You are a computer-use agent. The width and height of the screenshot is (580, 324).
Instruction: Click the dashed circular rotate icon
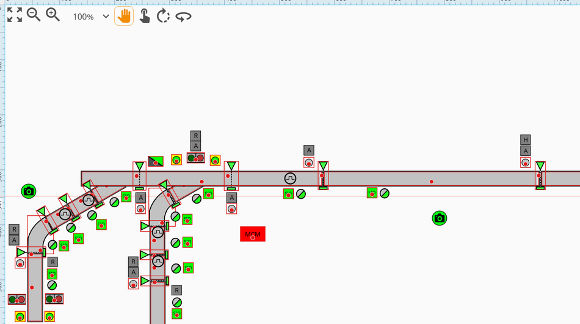tap(163, 17)
